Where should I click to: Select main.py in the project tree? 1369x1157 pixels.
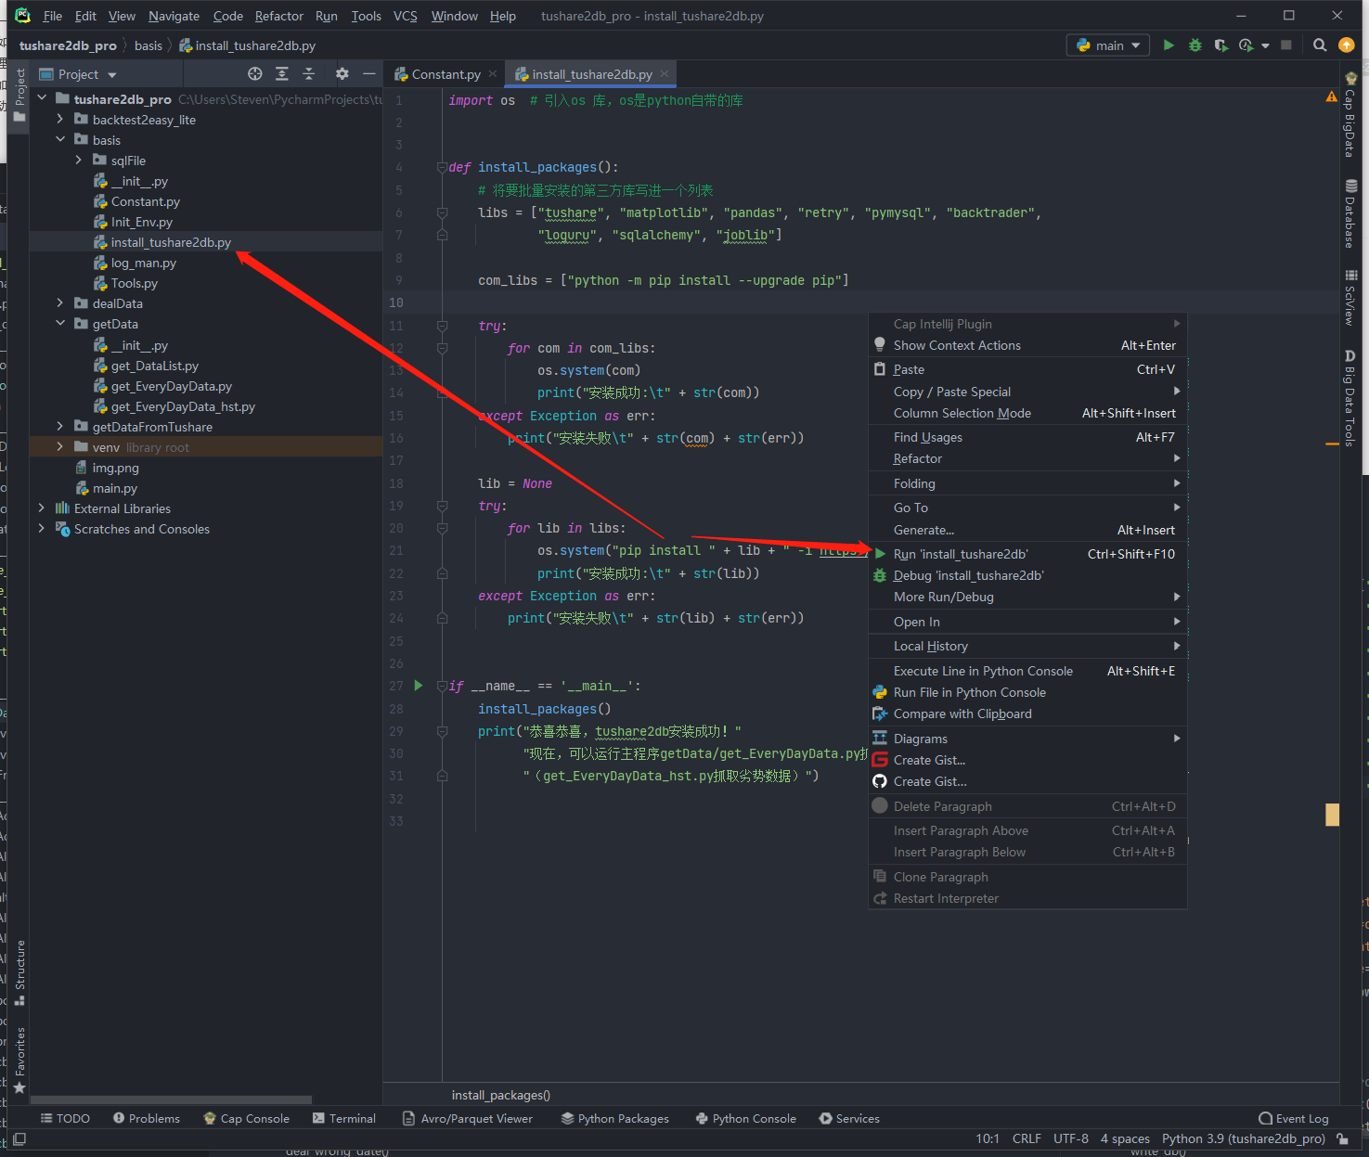coord(115,488)
